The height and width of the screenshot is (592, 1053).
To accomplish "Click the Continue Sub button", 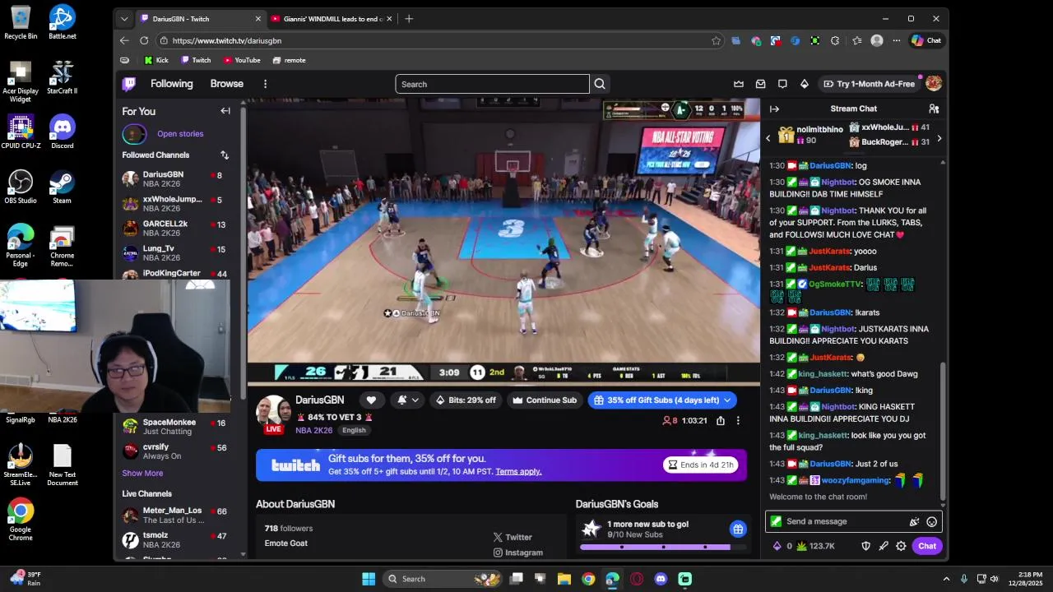I will tap(545, 400).
